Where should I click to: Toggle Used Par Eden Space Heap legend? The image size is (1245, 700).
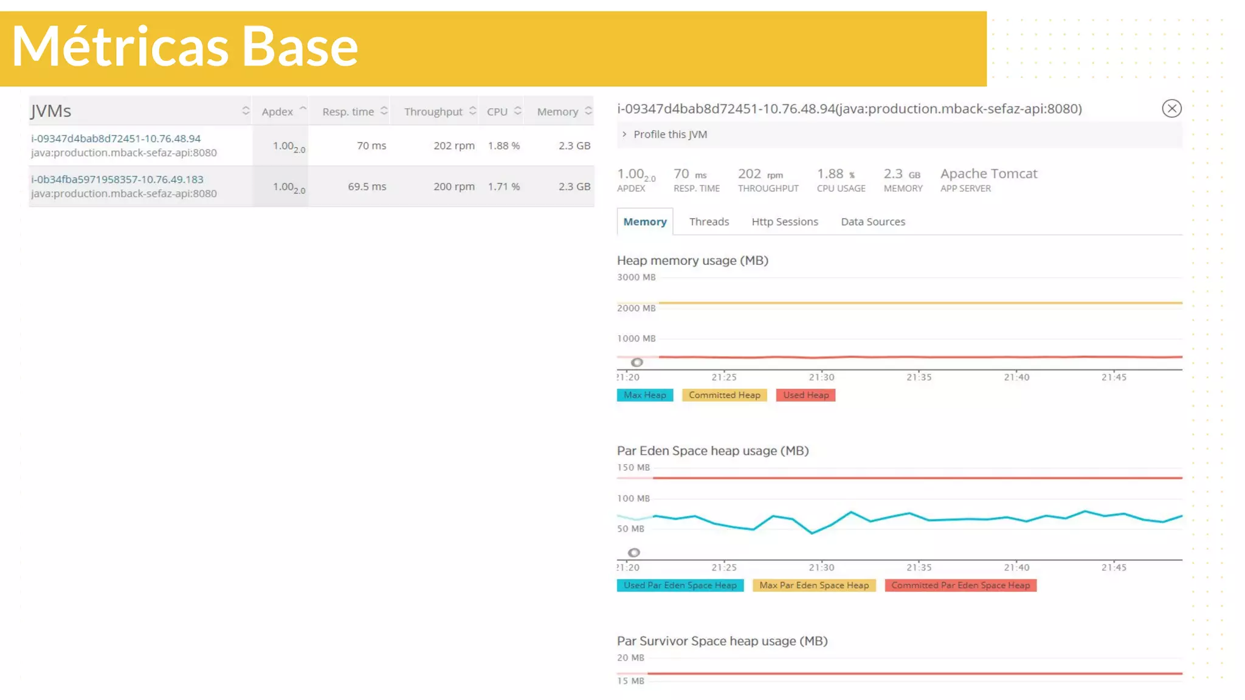(680, 585)
